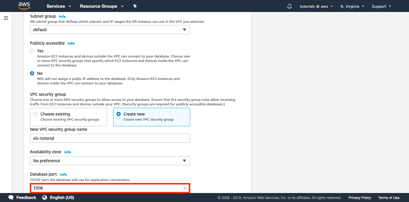
Task: Click the Database port stepper arrows
Action: click(185, 188)
